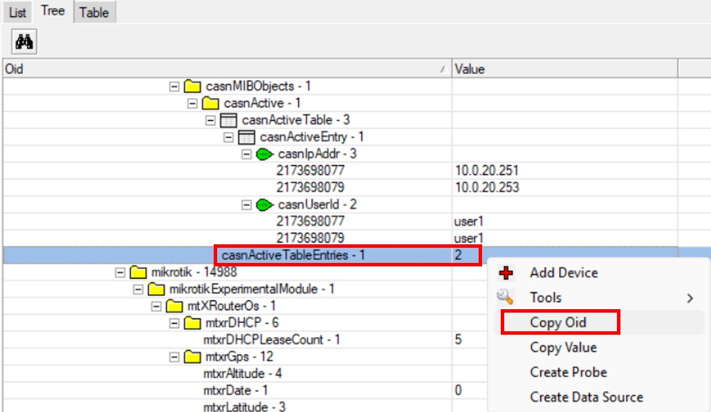The height and width of the screenshot is (412, 711).
Task: Click the Tools wrench icon in menu
Action: coord(506,297)
